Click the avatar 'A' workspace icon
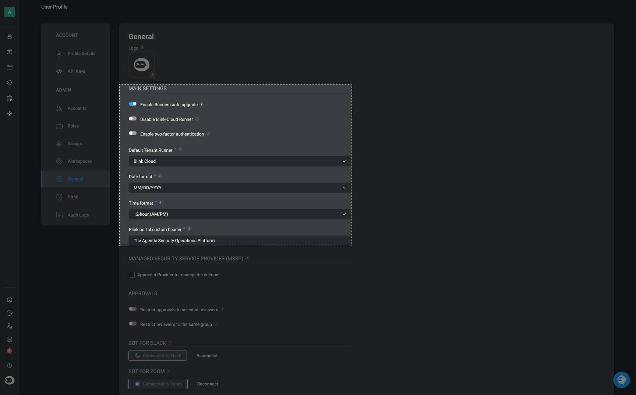This screenshot has width=636, height=395. pyautogui.click(x=10, y=12)
